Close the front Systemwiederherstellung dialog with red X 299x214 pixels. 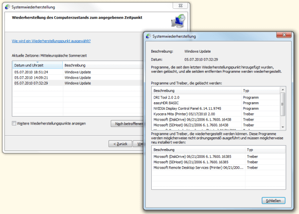(x=284, y=35)
